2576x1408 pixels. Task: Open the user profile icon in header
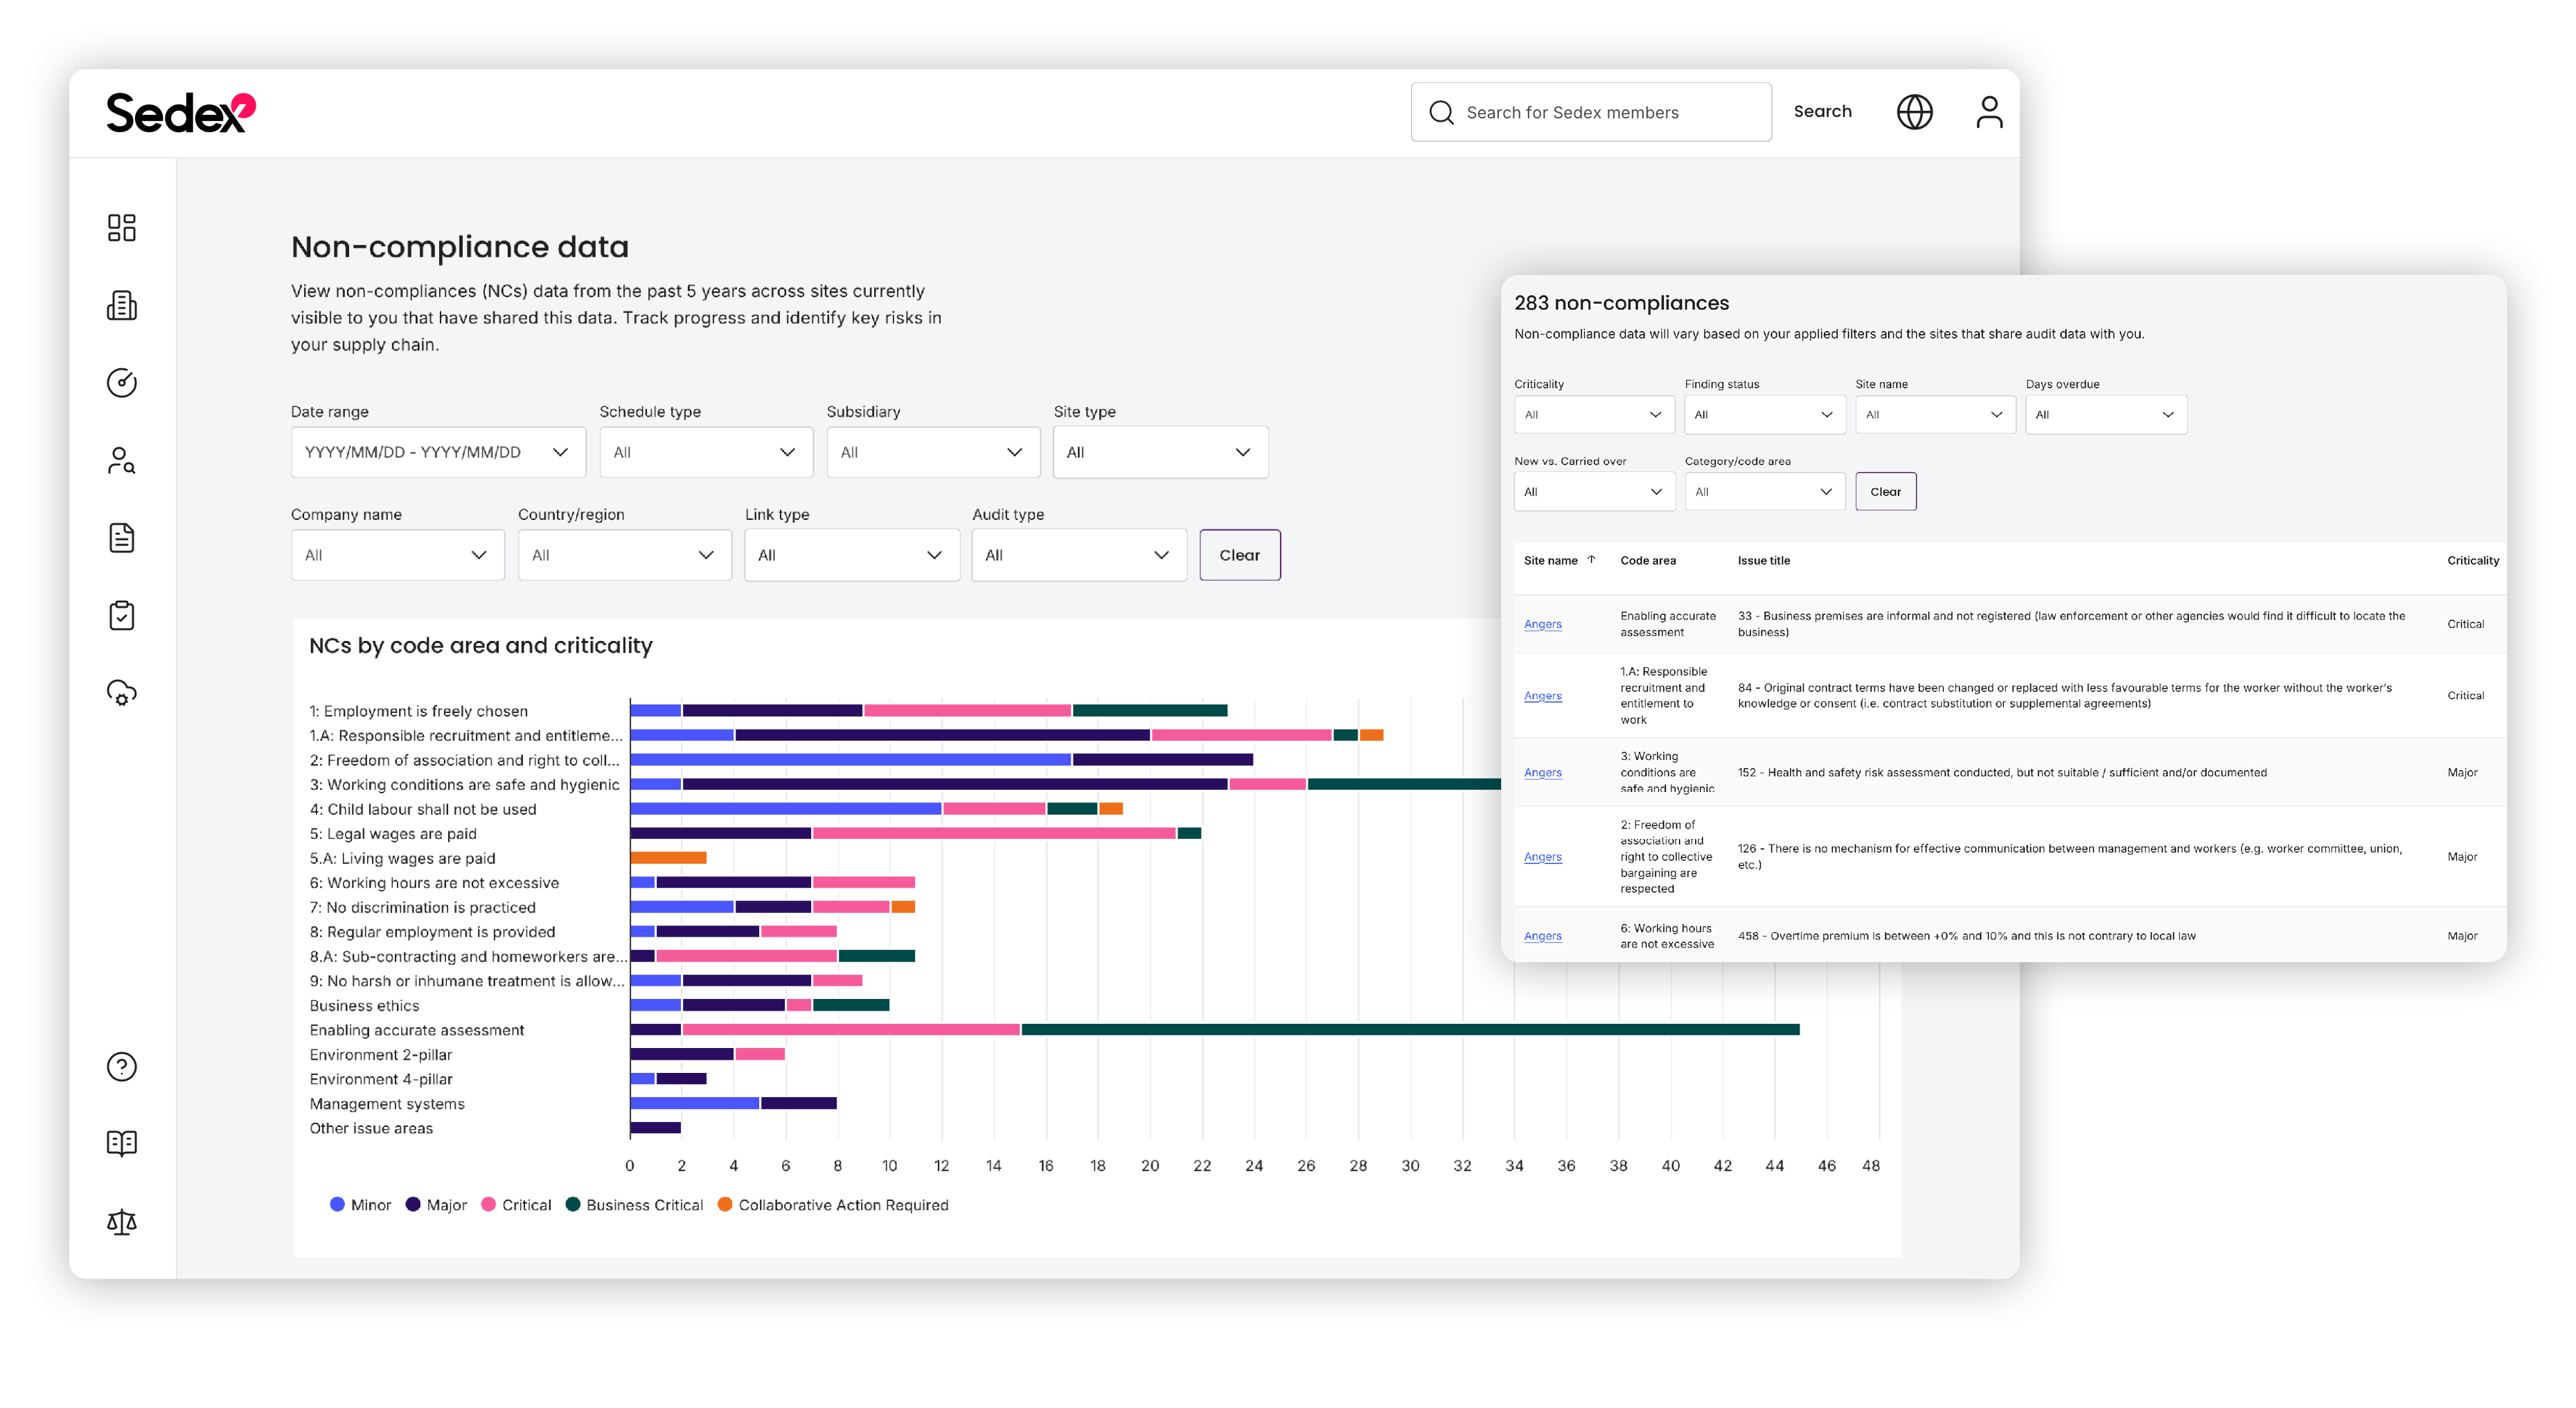[x=1990, y=112]
